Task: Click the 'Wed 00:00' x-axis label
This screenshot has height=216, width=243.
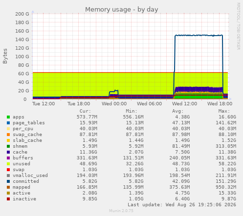Action: (114, 104)
